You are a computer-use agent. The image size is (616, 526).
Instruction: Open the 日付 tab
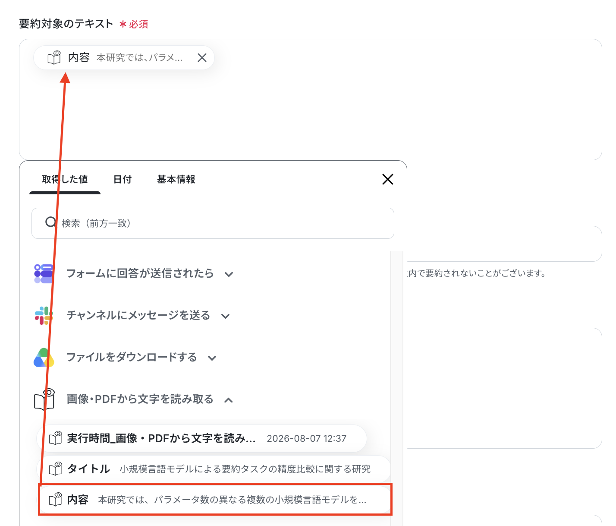point(123,179)
